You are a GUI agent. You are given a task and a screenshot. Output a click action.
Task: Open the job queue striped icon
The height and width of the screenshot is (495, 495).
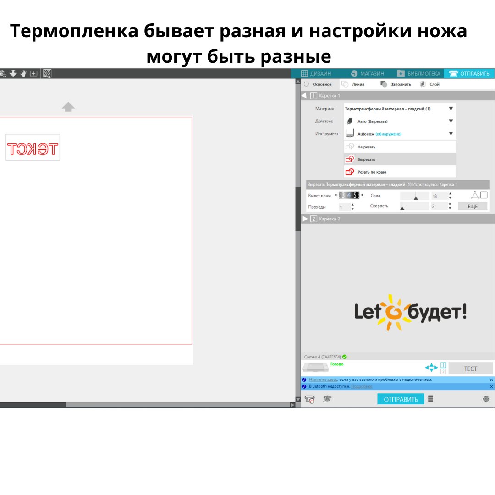[x=430, y=399]
